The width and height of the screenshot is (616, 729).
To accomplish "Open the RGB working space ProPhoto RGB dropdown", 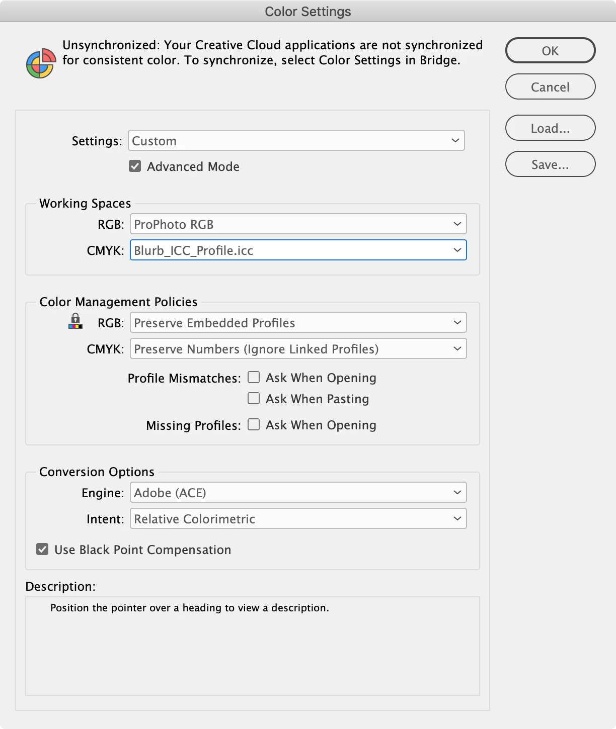I will tap(298, 224).
